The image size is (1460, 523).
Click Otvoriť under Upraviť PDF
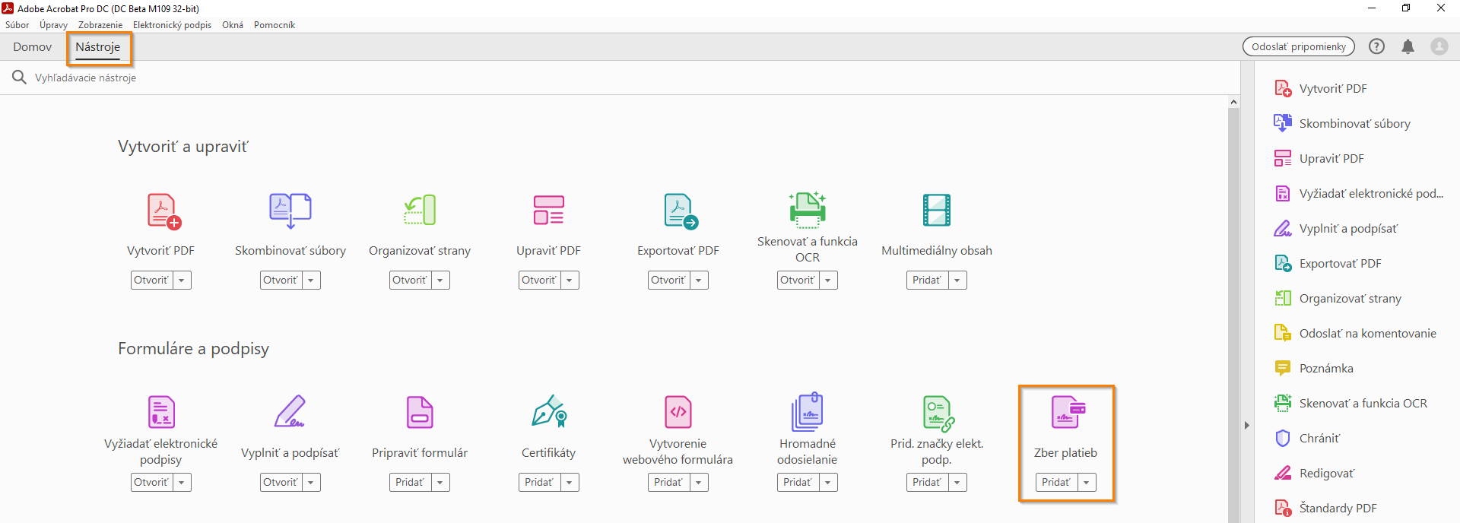coord(540,281)
